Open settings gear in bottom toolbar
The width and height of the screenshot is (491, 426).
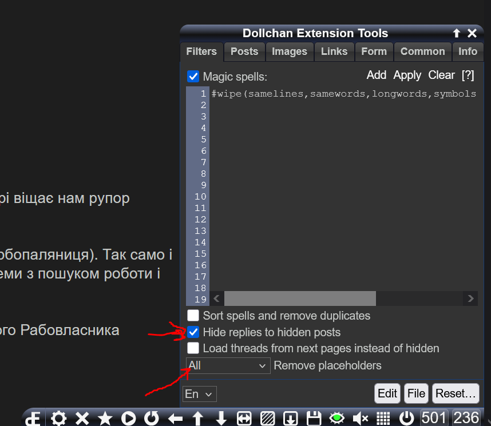(x=59, y=419)
